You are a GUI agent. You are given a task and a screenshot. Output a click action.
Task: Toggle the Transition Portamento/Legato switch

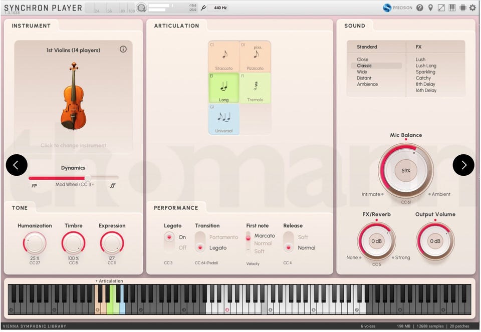tap(200, 242)
